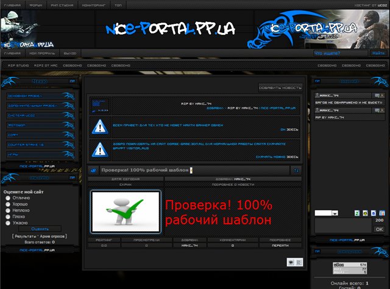Open 'Игры' in the left menu

[40, 155]
